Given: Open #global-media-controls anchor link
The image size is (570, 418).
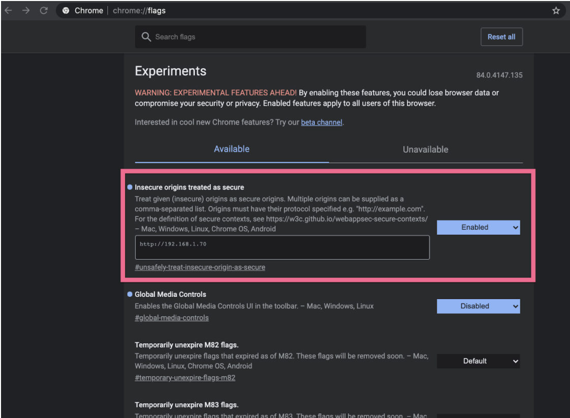Looking at the screenshot, I should point(172,318).
